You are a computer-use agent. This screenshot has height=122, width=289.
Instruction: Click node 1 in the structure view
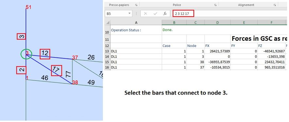click(27, 78)
